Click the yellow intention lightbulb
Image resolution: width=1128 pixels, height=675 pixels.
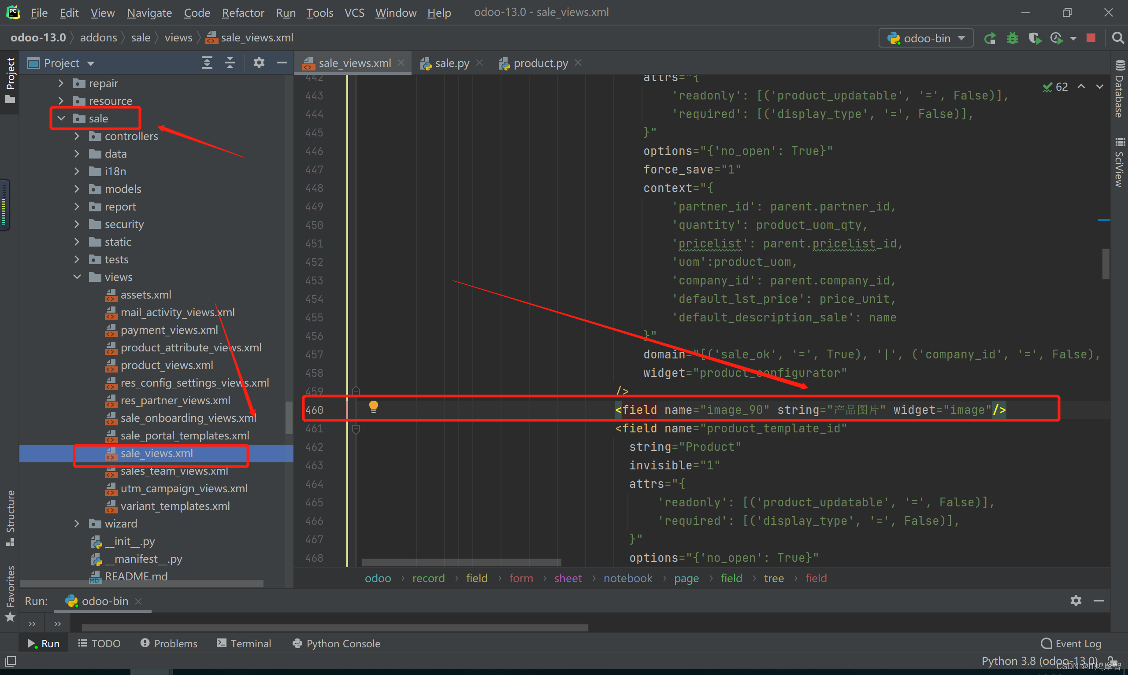(x=373, y=406)
